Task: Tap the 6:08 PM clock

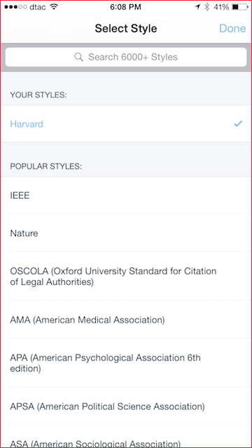Action: pyautogui.click(x=126, y=7)
